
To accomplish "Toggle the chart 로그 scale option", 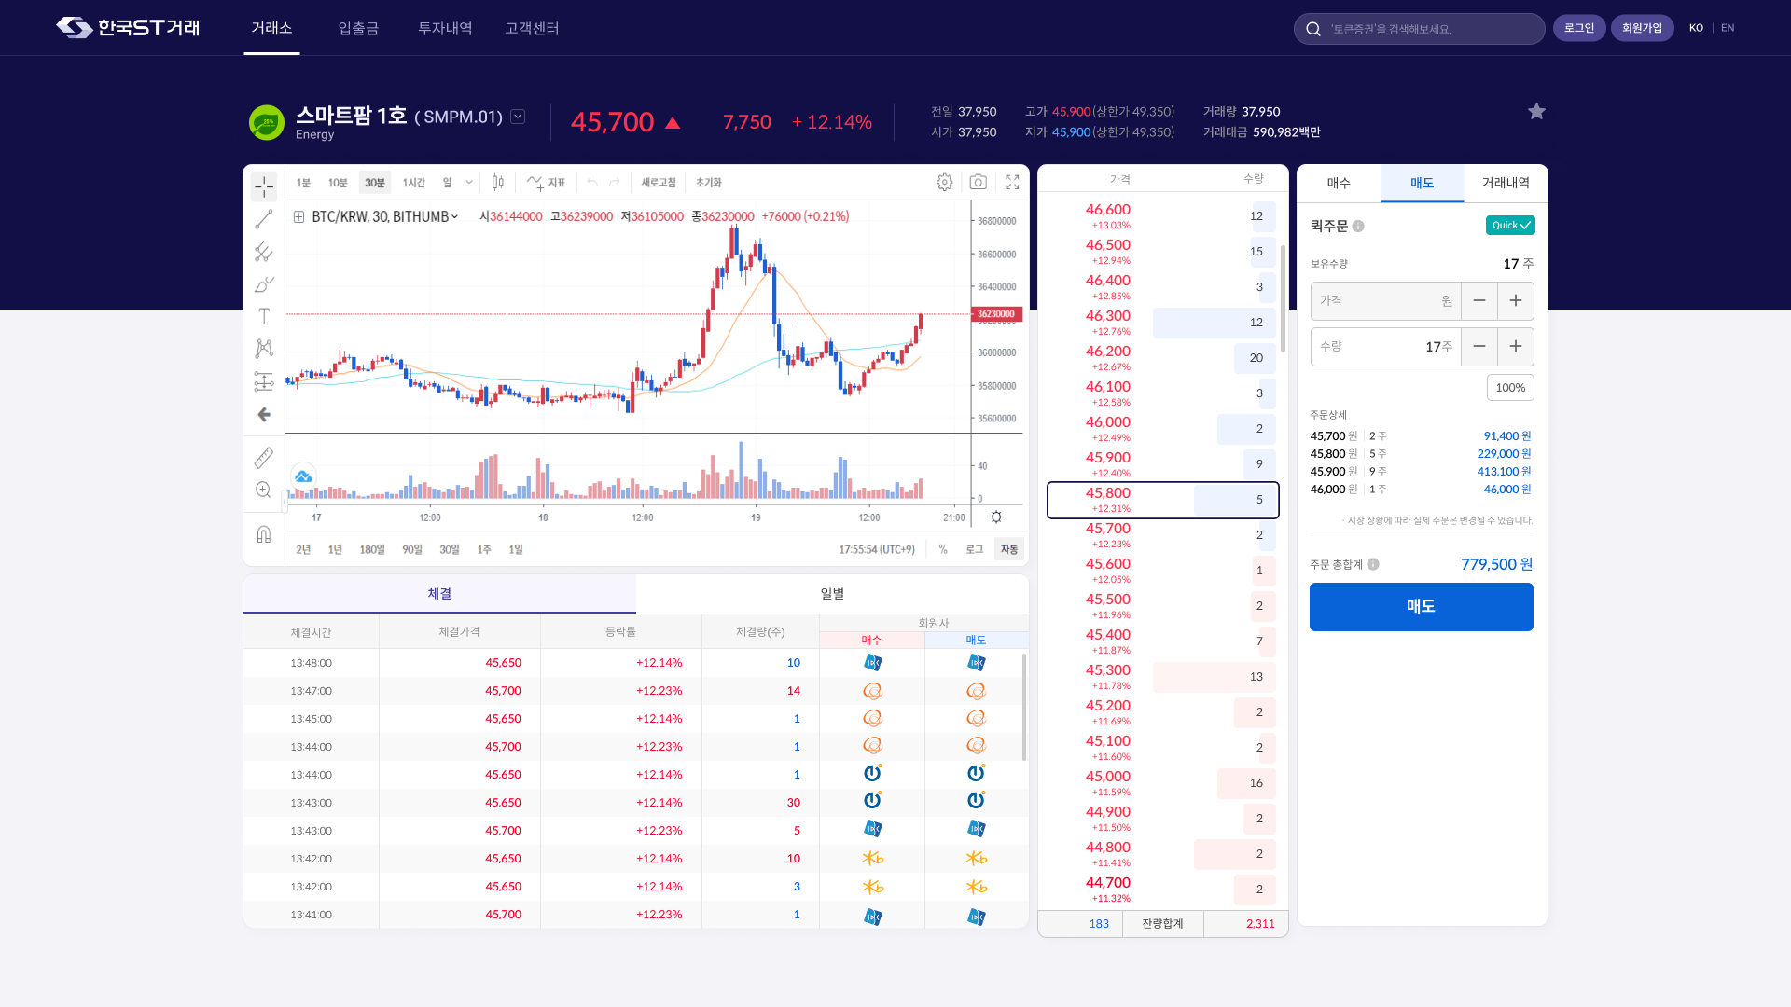I will coord(974,549).
